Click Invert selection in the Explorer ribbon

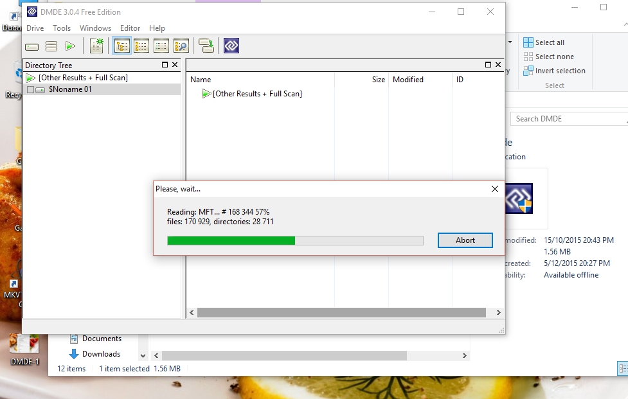554,71
